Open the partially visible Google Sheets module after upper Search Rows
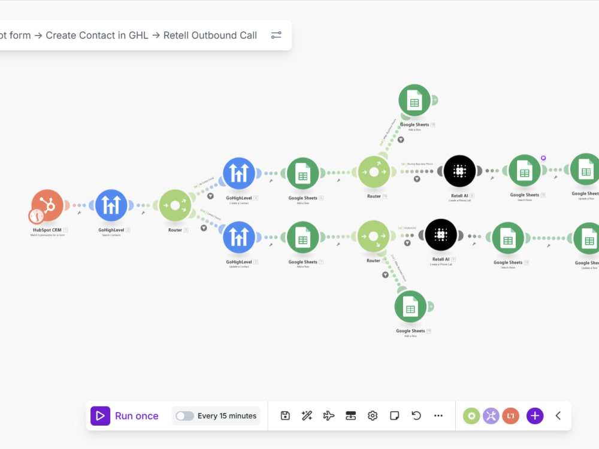Image resolution: width=599 pixels, height=449 pixels. tap(585, 169)
